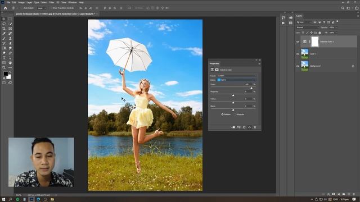
Task: Select the Rectangular Marquee tool
Action: point(10,19)
